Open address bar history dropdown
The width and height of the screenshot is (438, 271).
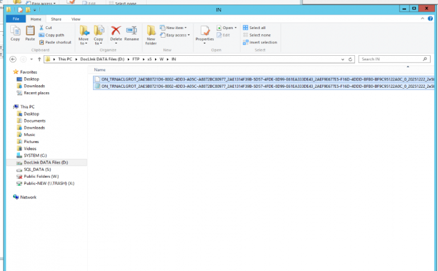(343, 59)
